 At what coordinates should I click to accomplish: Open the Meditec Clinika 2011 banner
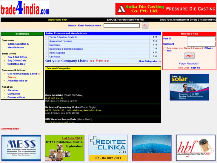click(x=108, y=148)
